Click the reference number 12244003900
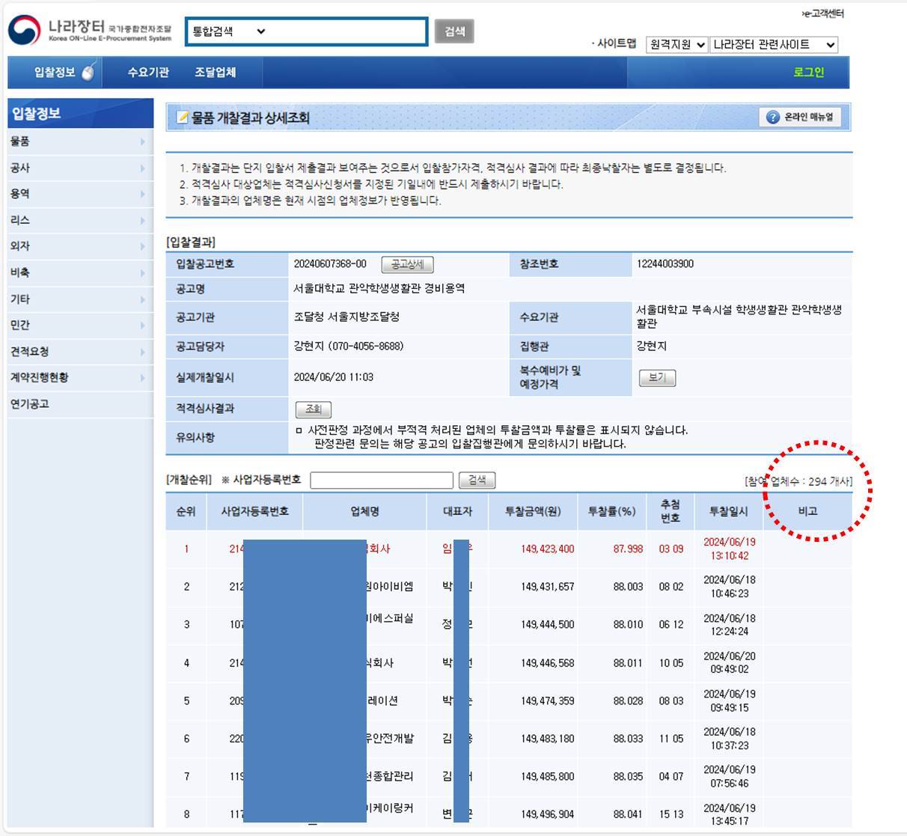907x836 pixels. pyautogui.click(x=665, y=263)
